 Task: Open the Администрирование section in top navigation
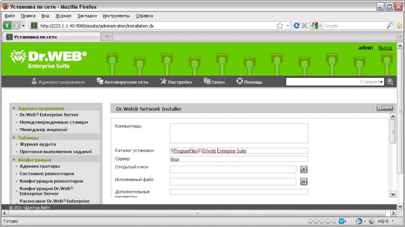click(x=58, y=82)
